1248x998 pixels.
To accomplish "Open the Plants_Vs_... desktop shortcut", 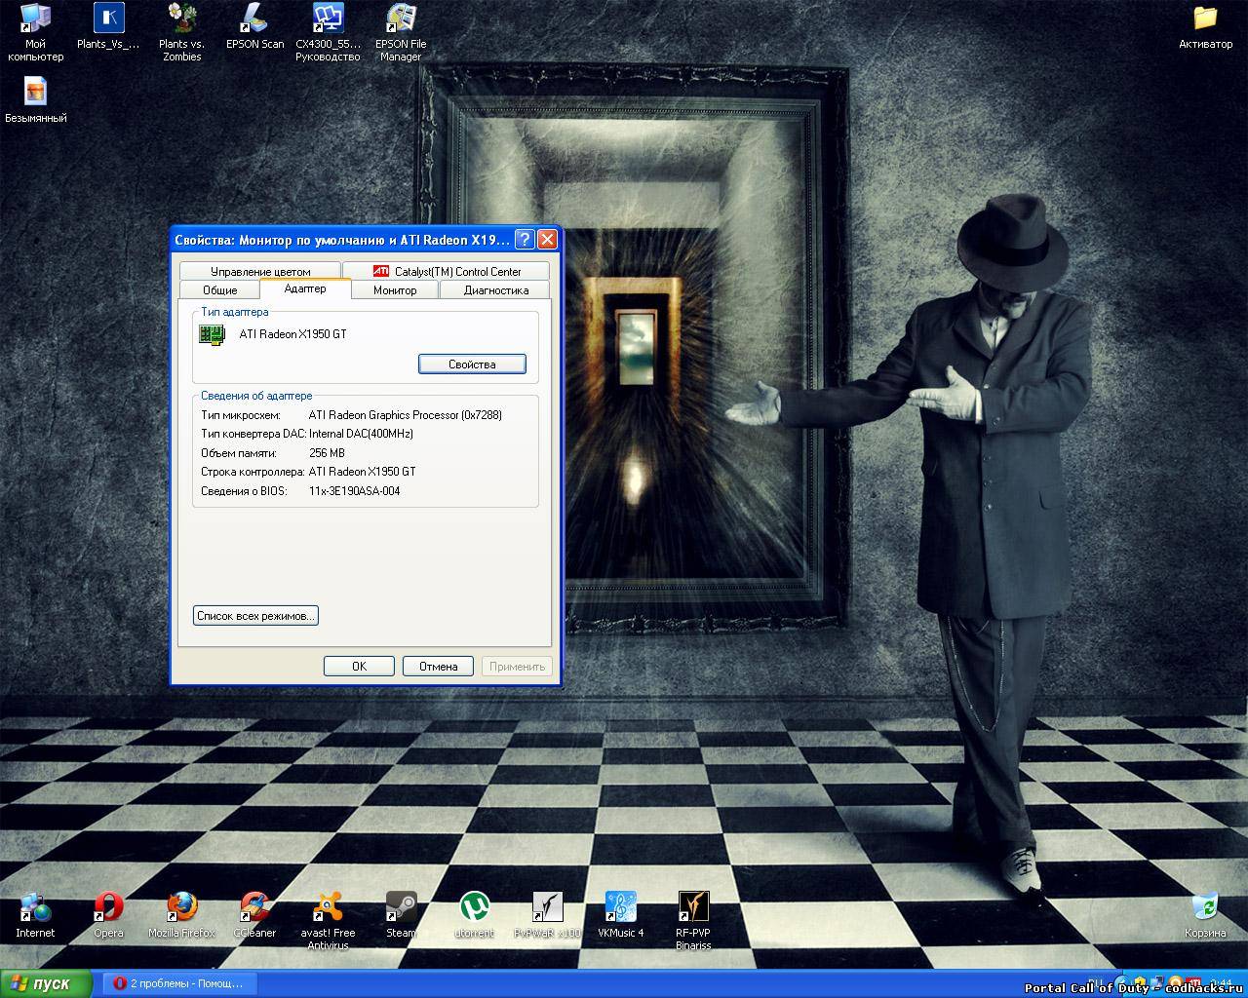I will pyautogui.click(x=108, y=26).
